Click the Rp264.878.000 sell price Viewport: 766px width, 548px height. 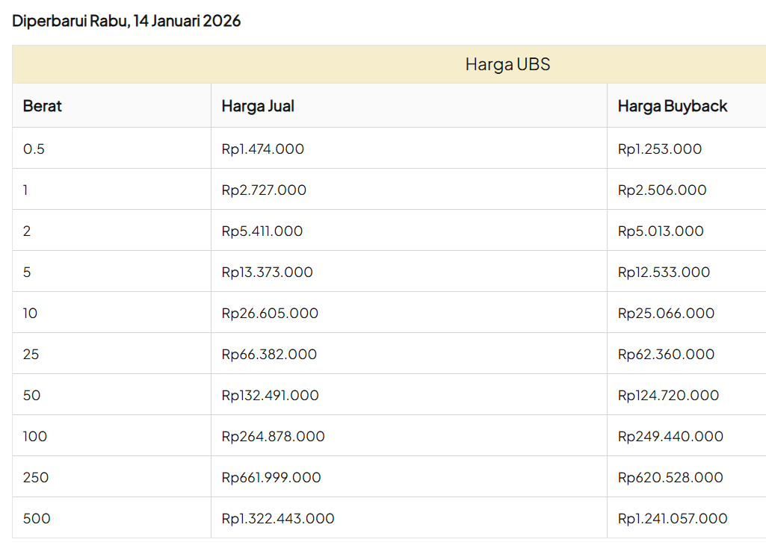(274, 436)
